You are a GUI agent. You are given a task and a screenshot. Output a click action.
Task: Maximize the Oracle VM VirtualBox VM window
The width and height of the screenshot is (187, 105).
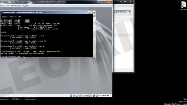[103, 1]
